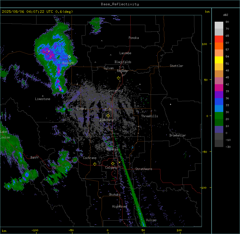This screenshot has width=240, height=234.
Task: Click the 65 value in the dBZ legend
Action: coord(227,36)
